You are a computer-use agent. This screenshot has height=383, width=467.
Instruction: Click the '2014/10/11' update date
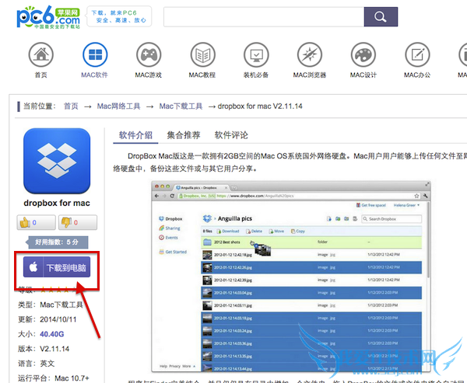[58, 319]
